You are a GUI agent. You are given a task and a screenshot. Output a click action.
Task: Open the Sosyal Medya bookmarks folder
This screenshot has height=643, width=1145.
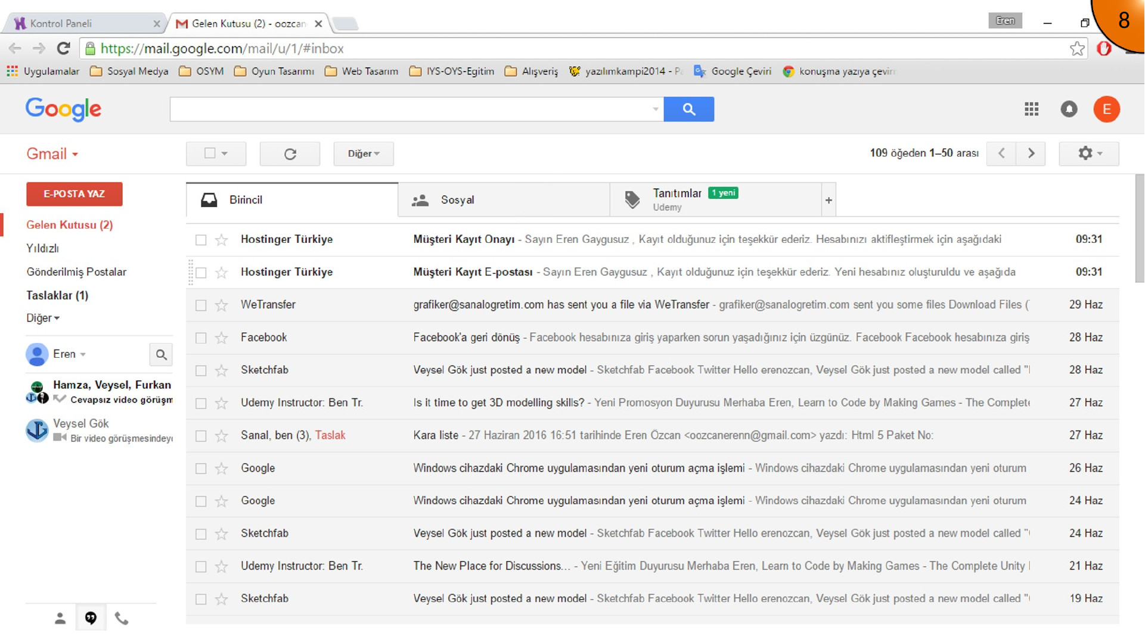click(x=129, y=71)
